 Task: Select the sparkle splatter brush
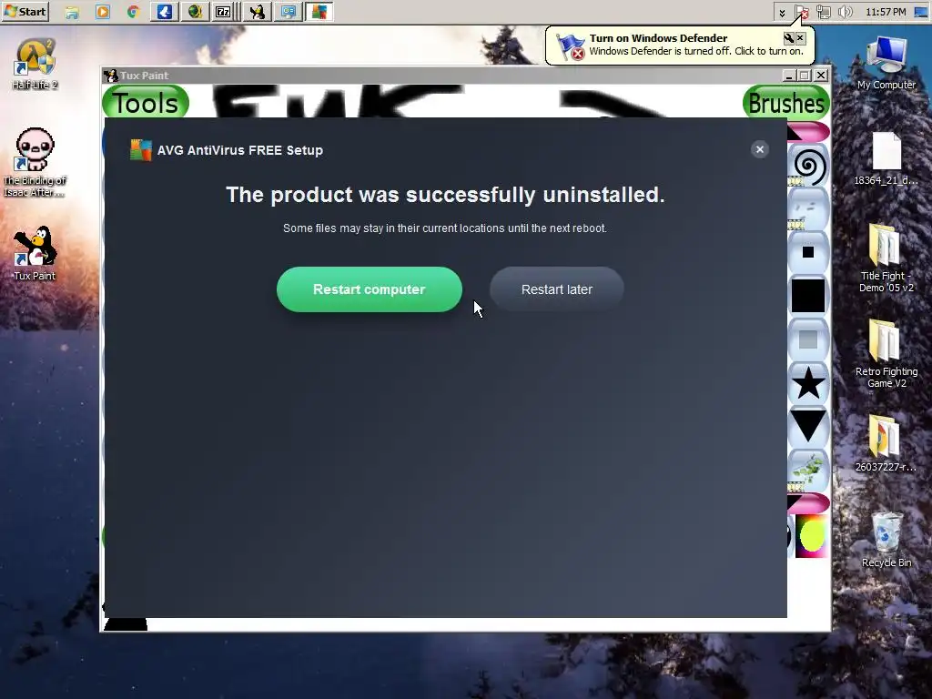(x=808, y=209)
